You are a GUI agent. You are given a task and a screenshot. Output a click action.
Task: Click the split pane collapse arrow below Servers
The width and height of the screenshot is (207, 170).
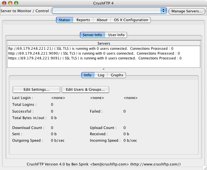tap(103, 69)
